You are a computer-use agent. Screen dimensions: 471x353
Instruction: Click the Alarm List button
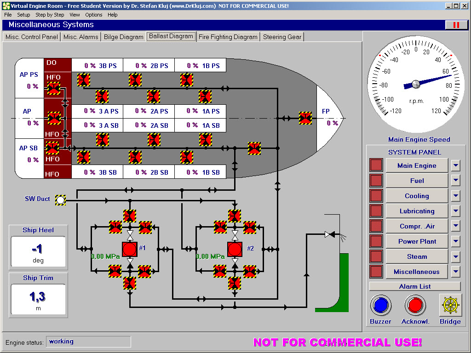point(414,286)
